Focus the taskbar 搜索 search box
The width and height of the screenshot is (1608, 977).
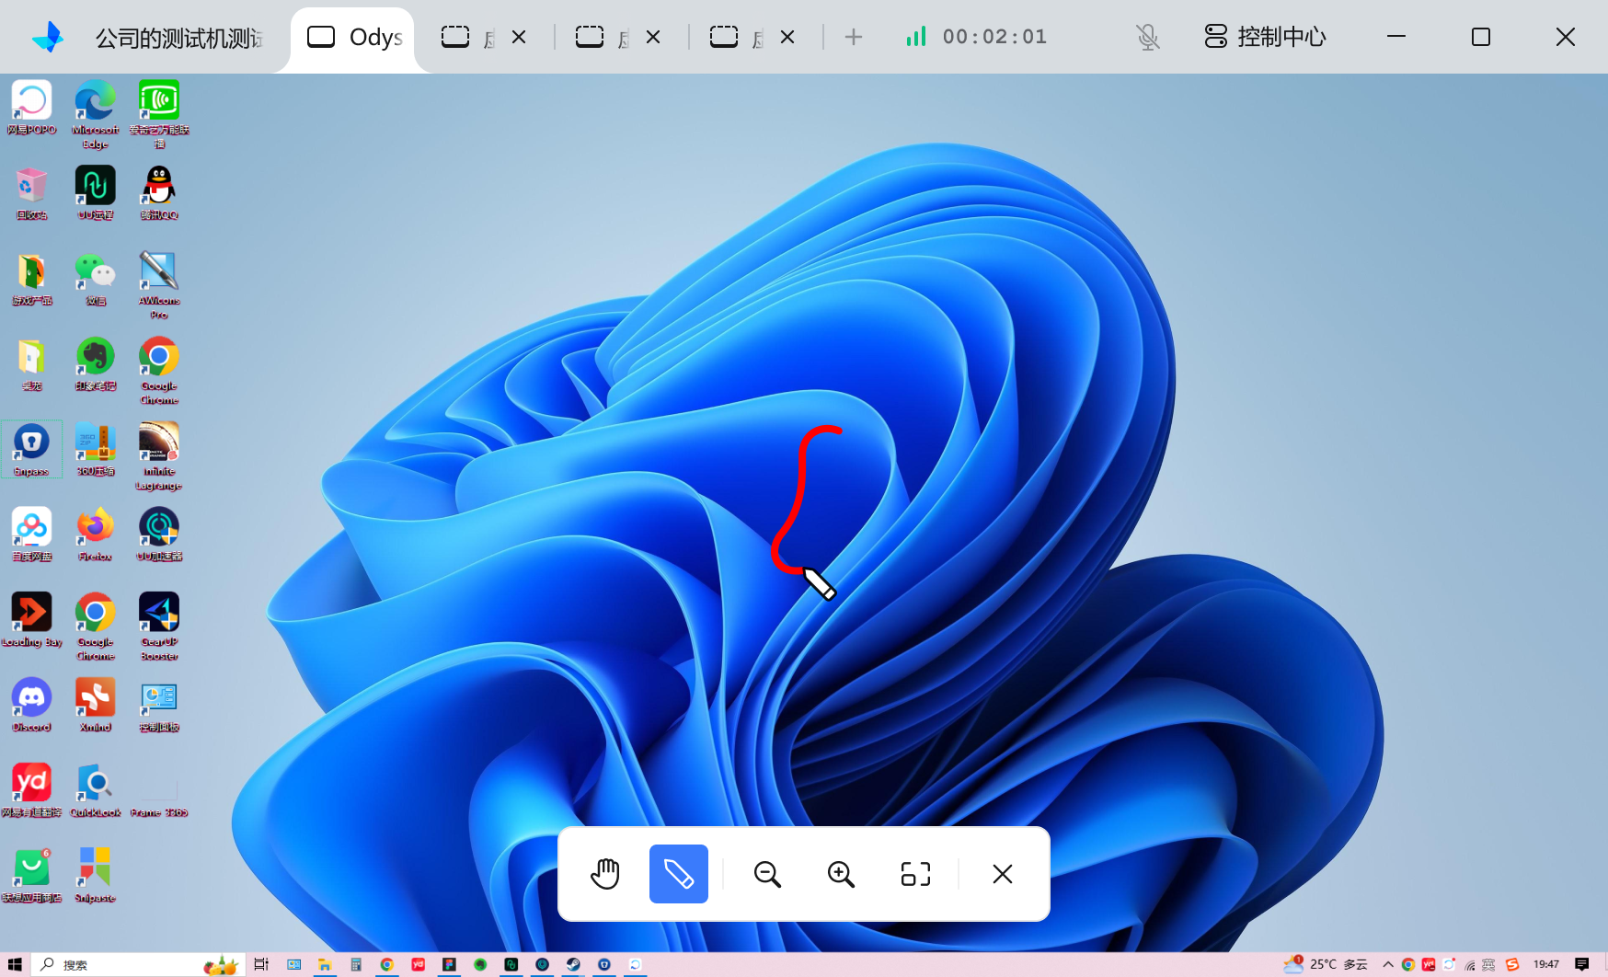click(138, 964)
